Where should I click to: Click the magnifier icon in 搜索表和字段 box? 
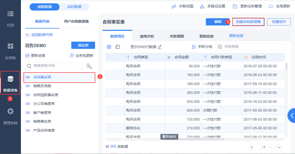coord(29,66)
